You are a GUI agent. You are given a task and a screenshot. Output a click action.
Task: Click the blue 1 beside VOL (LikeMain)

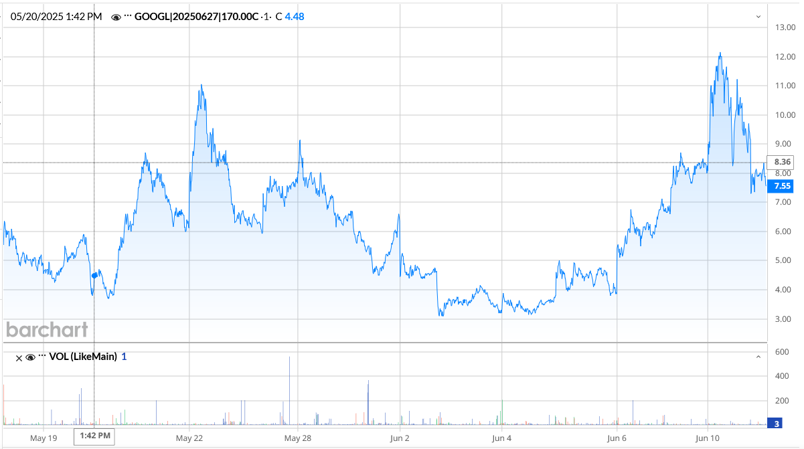tap(123, 356)
